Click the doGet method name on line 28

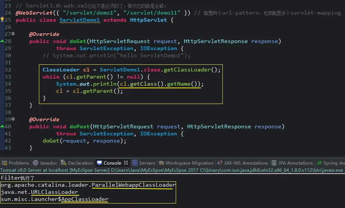pos(78,41)
